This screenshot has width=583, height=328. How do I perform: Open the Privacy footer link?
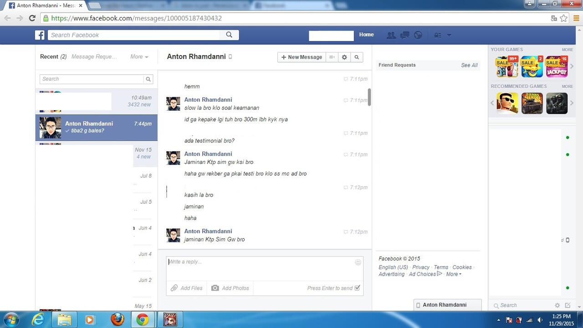click(x=421, y=267)
